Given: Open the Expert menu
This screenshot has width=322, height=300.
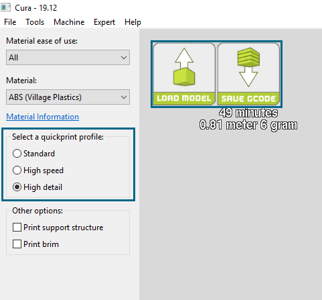Looking at the screenshot, I should click(104, 22).
